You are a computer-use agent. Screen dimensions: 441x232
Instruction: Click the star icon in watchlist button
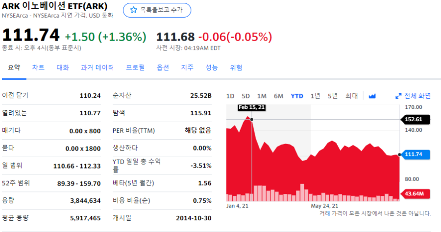134,10
